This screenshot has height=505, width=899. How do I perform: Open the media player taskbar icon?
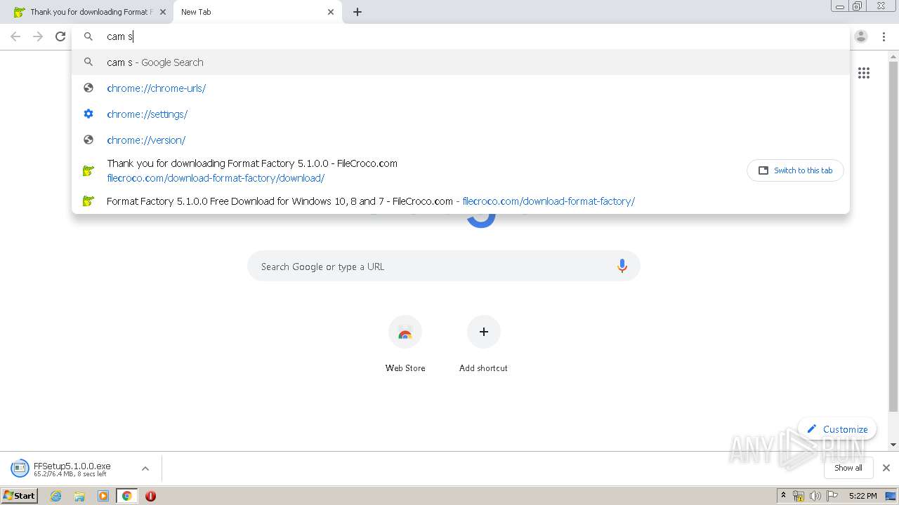103,496
